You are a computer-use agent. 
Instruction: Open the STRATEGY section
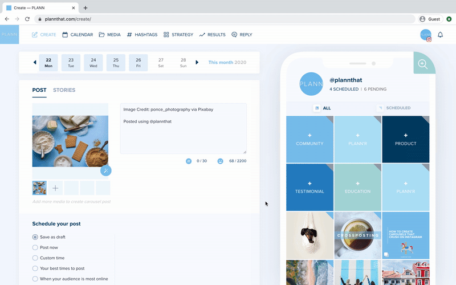[178, 35]
